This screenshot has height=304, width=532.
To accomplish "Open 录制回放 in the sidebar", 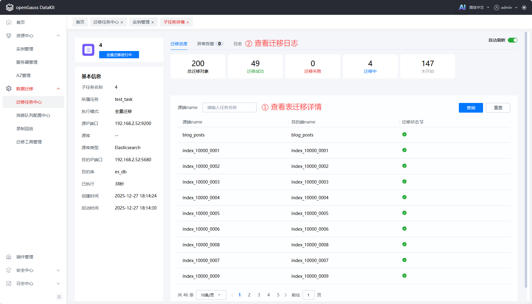I will (x=25, y=129).
